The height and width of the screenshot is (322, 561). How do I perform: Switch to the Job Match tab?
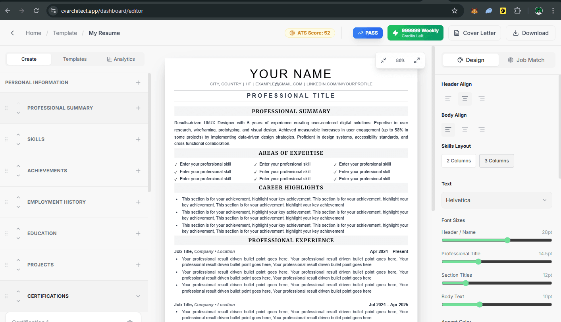(x=527, y=60)
